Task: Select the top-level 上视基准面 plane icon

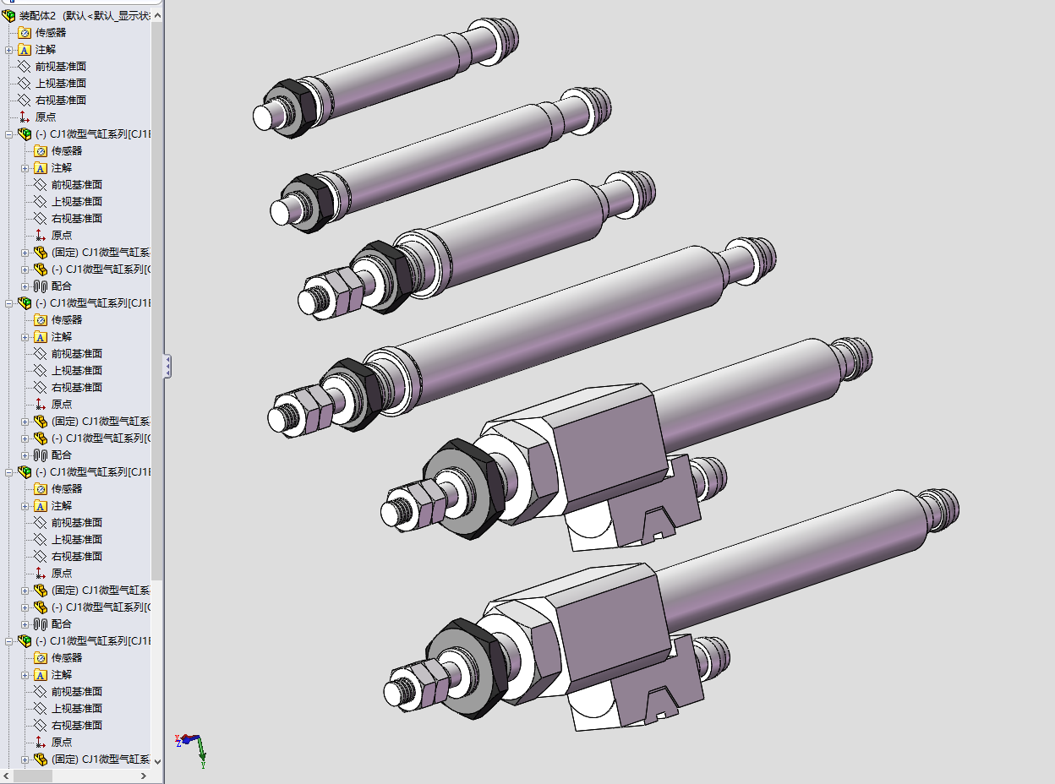Action: tap(24, 83)
